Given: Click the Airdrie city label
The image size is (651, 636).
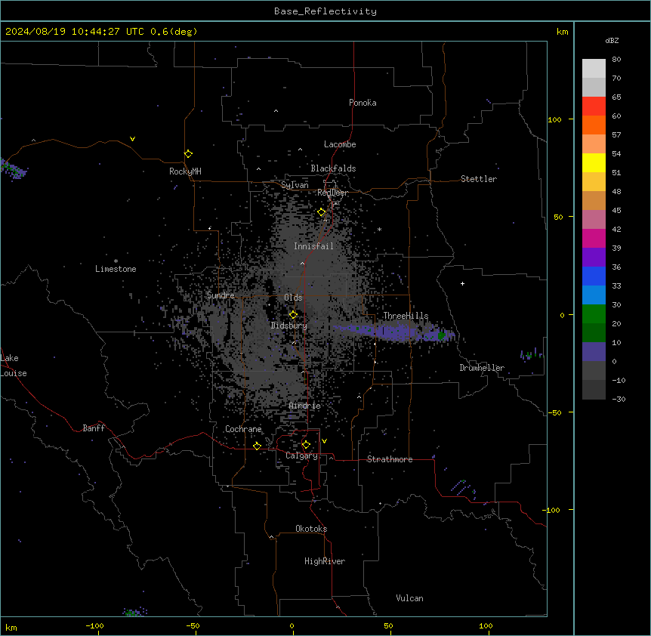Looking at the screenshot, I should click(x=304, y=406).
